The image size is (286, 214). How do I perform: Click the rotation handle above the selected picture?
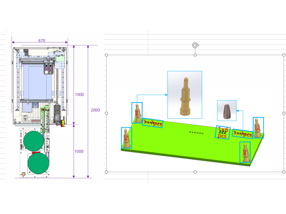(195, 45)
